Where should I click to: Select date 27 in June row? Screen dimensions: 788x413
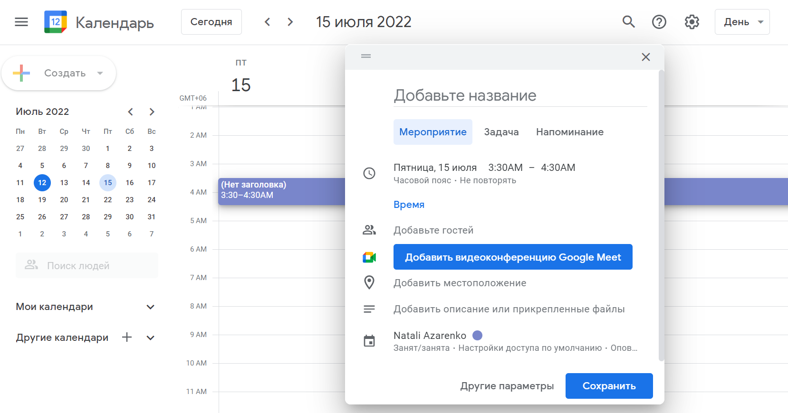pyautogui.click(x=20, y=149)
